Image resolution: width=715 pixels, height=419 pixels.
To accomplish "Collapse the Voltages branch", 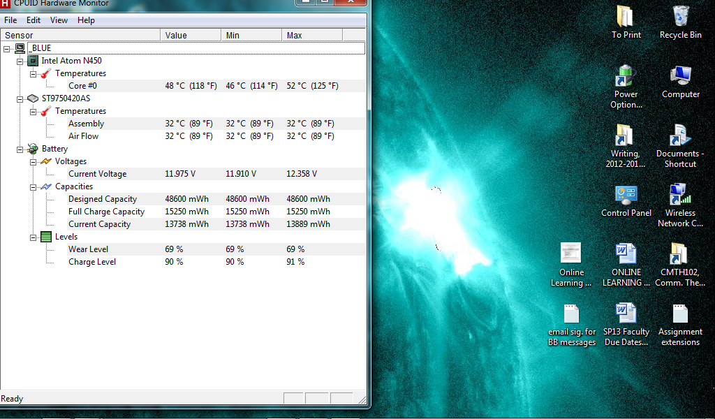I will point(33,162).
